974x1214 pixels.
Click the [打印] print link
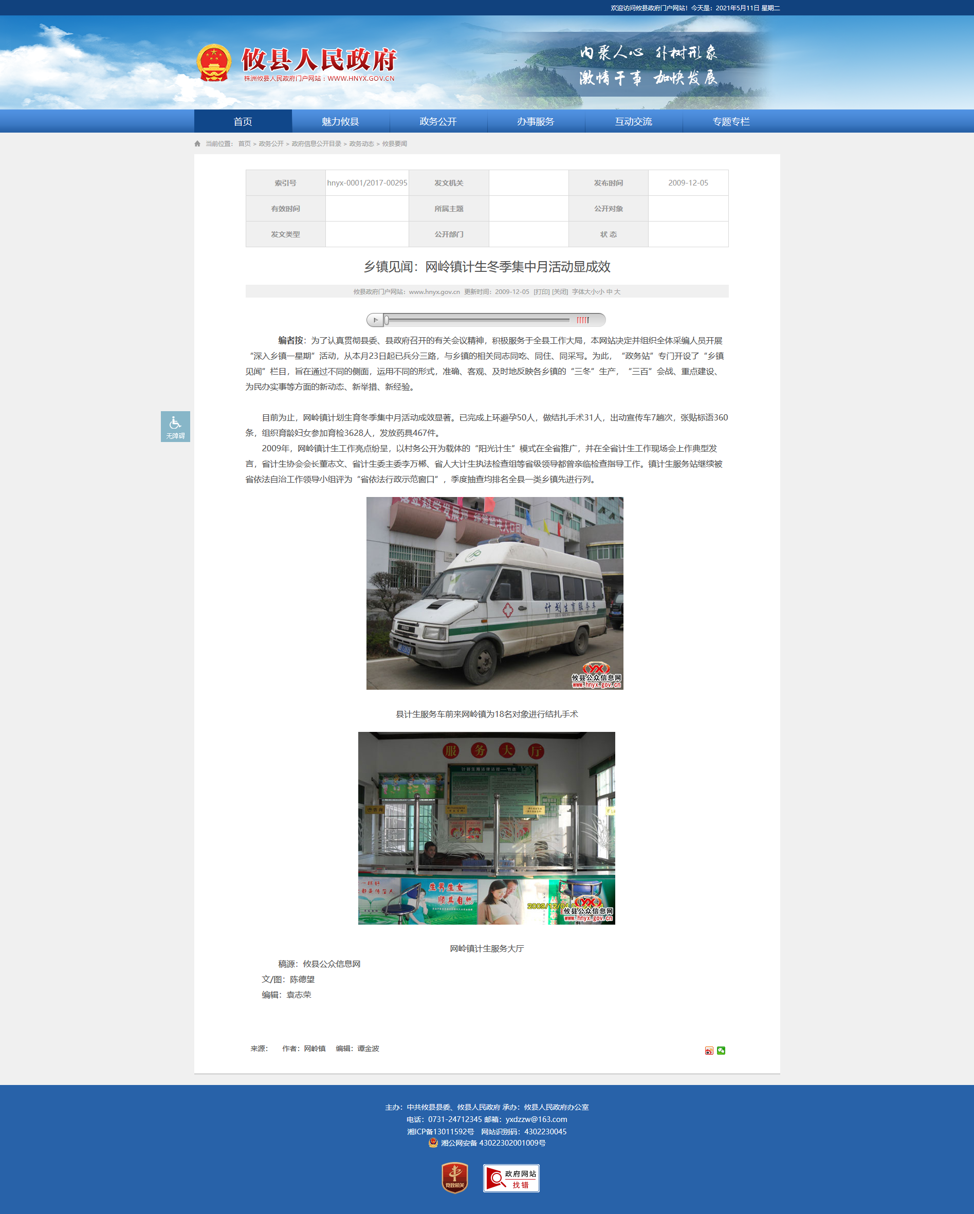pos(541,291)
